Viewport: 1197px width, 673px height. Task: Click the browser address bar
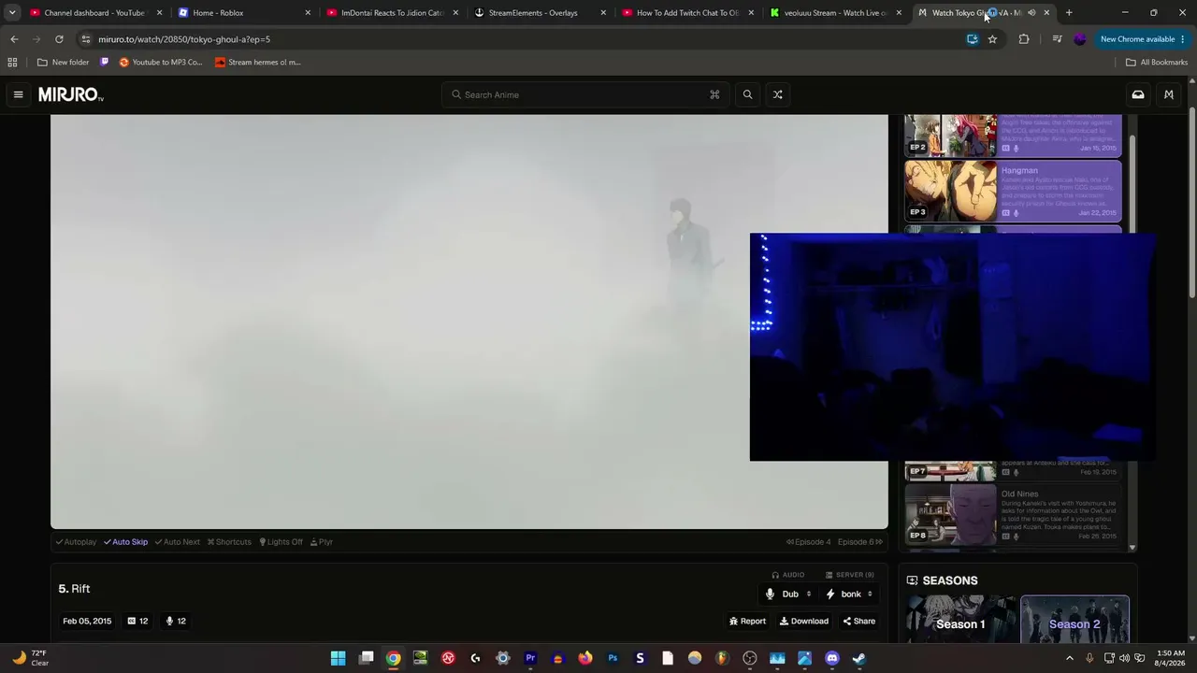pyautogui.click(x=524, y=39)
